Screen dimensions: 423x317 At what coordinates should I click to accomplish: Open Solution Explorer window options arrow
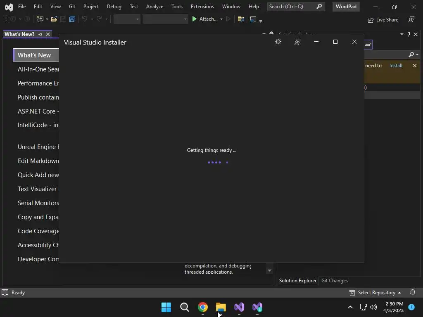tap(402, 34)
